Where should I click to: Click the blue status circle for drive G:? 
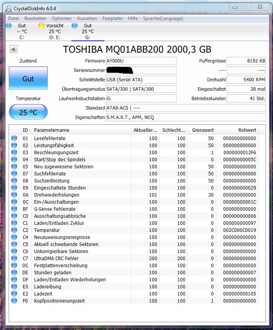tap(75, 26)
